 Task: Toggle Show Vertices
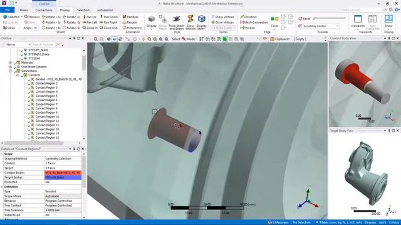click(x=222, y=17)
